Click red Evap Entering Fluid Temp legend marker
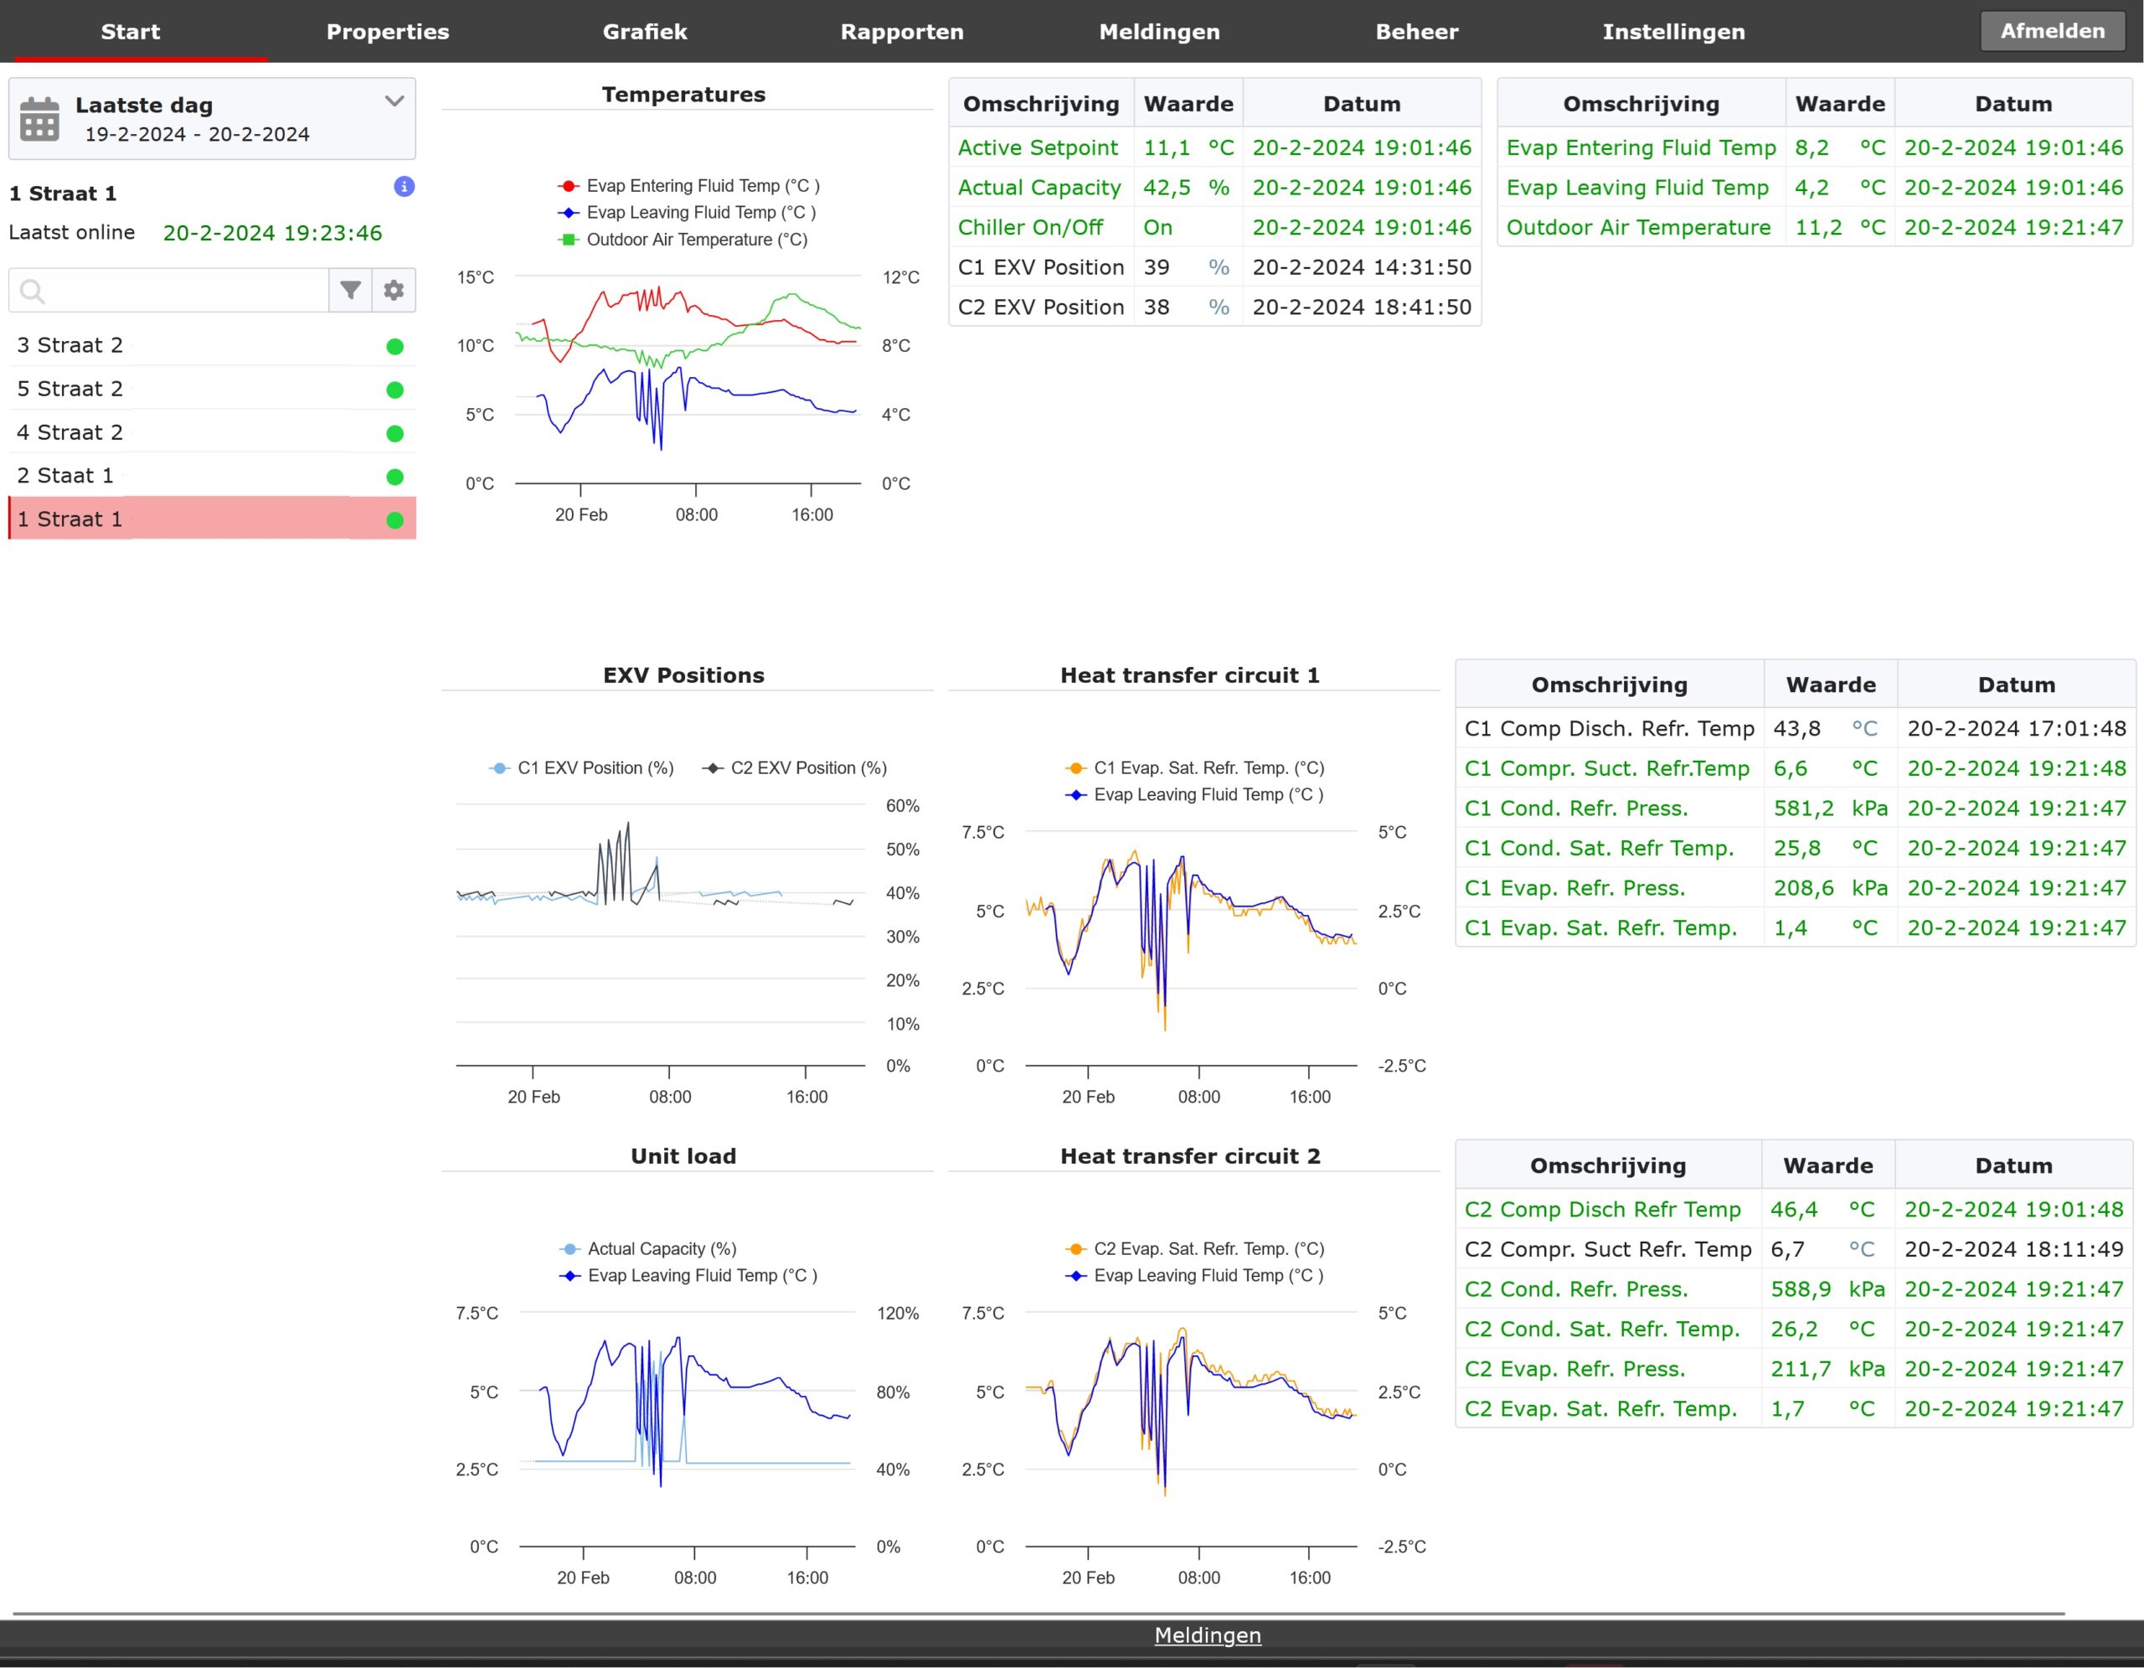 (569, 185)
